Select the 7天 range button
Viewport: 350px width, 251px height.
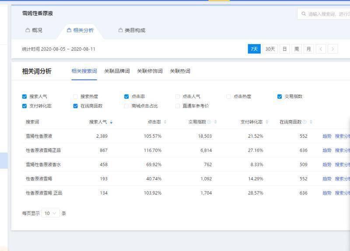[254, 49]
